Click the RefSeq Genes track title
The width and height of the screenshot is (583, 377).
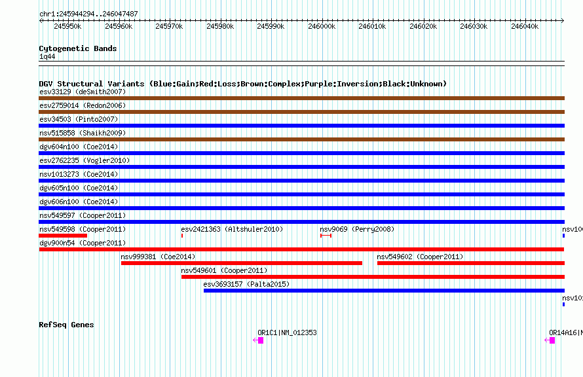(67, 325)
